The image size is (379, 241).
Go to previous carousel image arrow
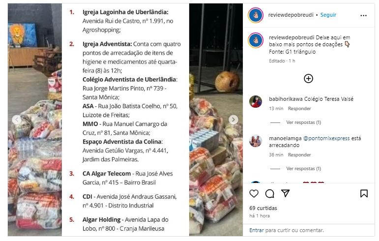tap(17, 120)
